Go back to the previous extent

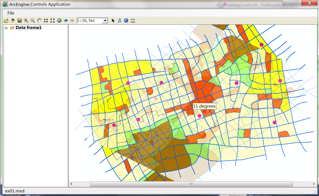(x=66, y=21)
